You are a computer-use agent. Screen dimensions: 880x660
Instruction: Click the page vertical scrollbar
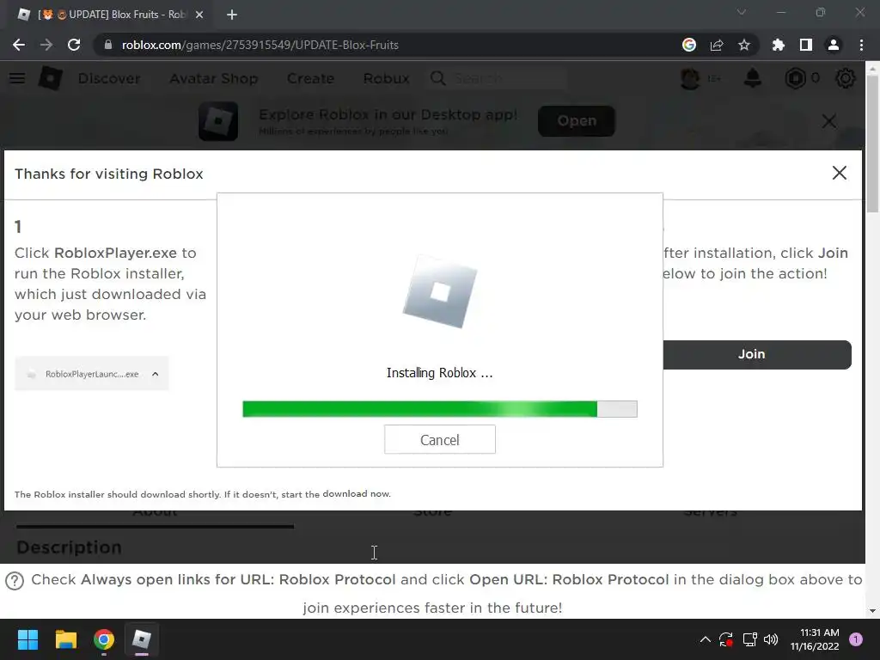tap(872, 144)
